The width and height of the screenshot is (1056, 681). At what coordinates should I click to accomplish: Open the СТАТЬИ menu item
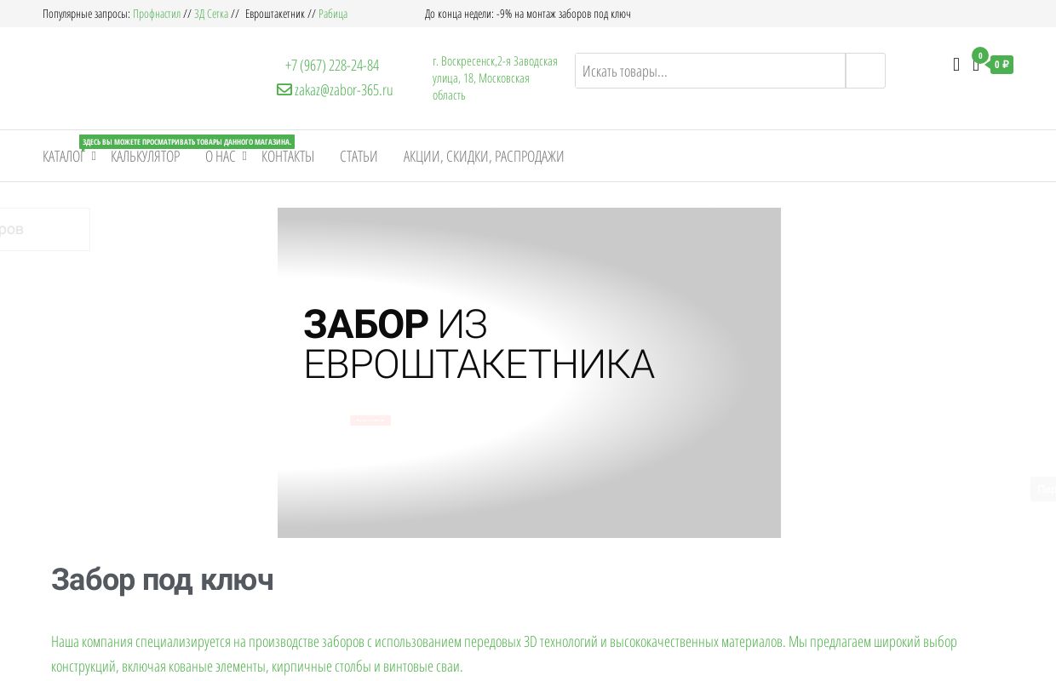click(x=359, y=156)
